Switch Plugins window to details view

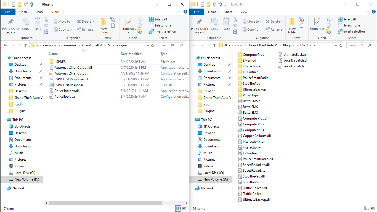pos(179,208)
